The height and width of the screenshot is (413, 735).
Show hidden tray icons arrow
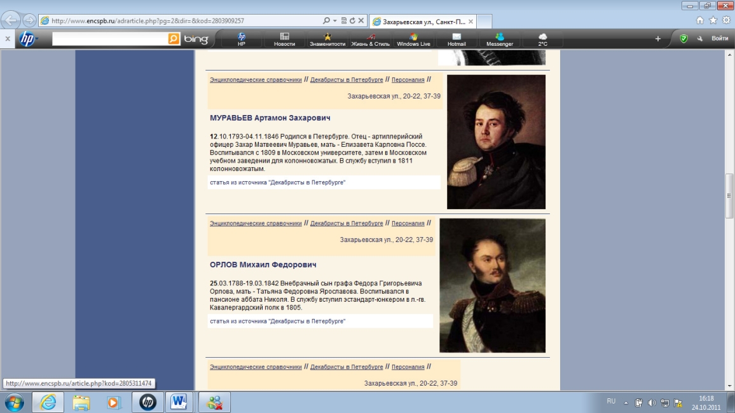tap(626, 402)
